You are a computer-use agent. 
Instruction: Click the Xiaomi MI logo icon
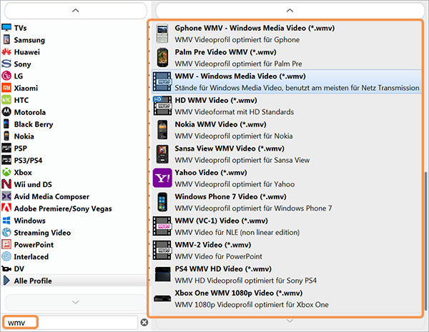click(x=6, y=88)
